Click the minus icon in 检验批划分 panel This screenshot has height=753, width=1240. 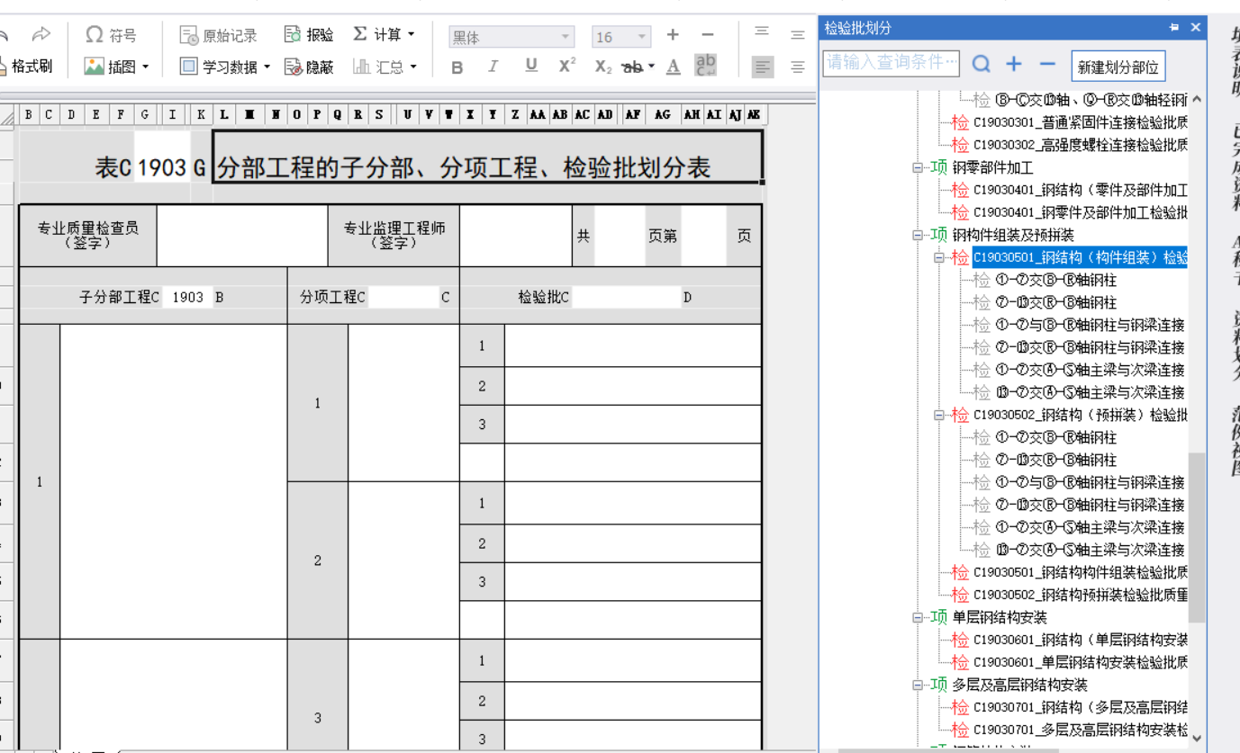(x=1047, y=64)
